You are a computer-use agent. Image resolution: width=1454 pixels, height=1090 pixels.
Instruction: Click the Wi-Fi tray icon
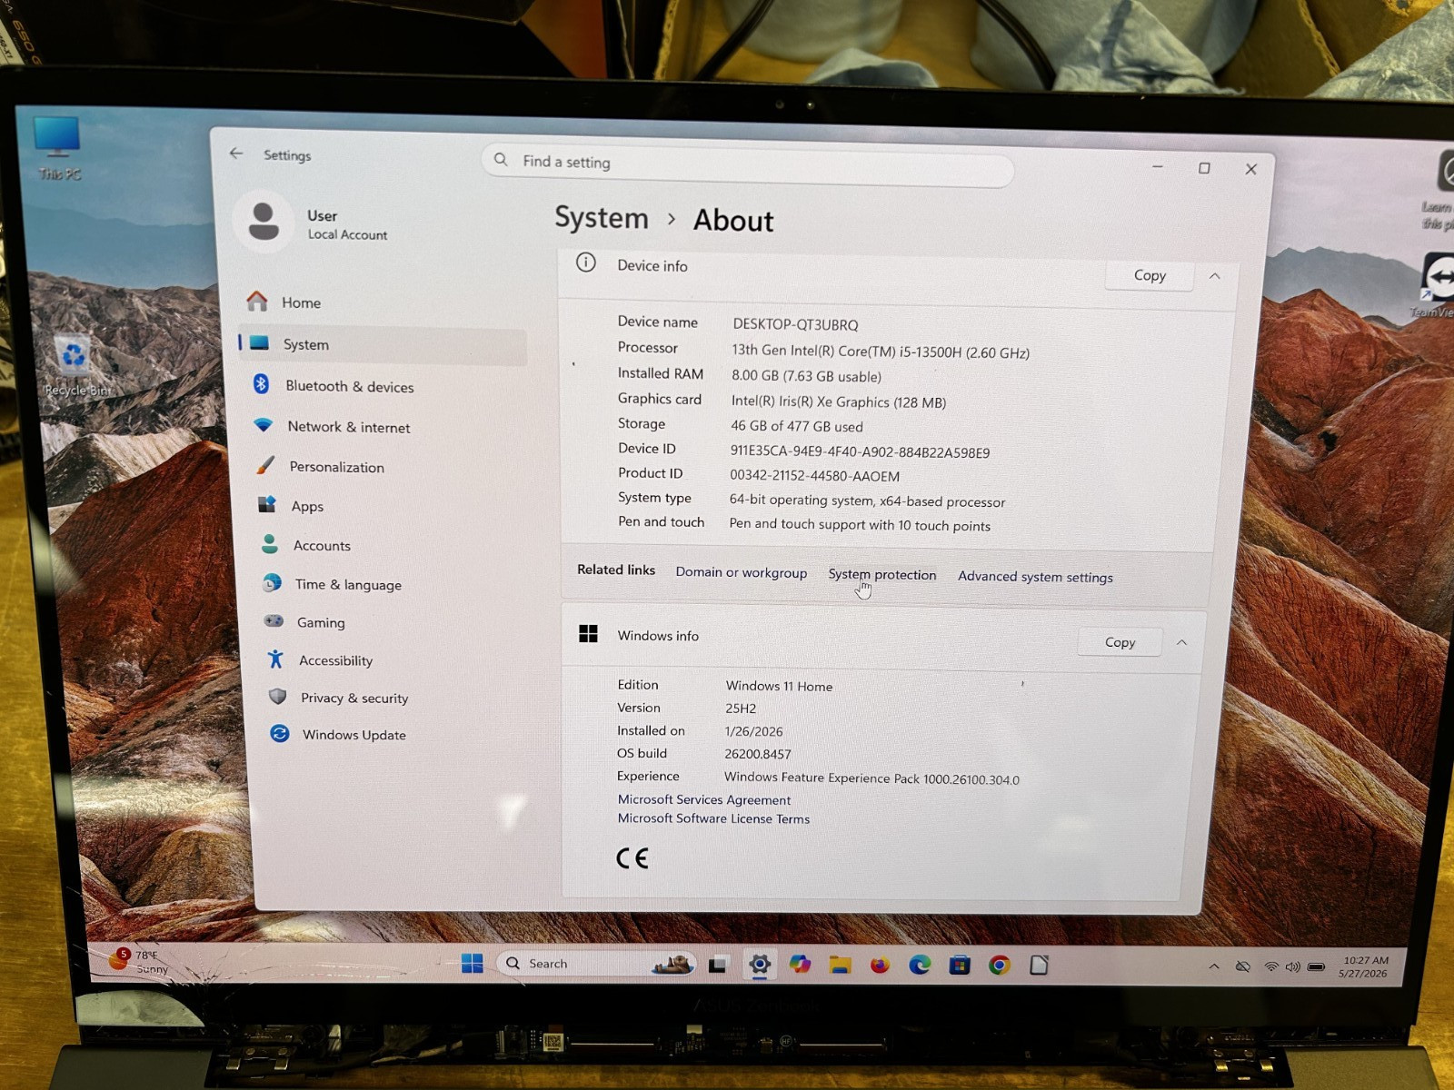pos(1271,966)
